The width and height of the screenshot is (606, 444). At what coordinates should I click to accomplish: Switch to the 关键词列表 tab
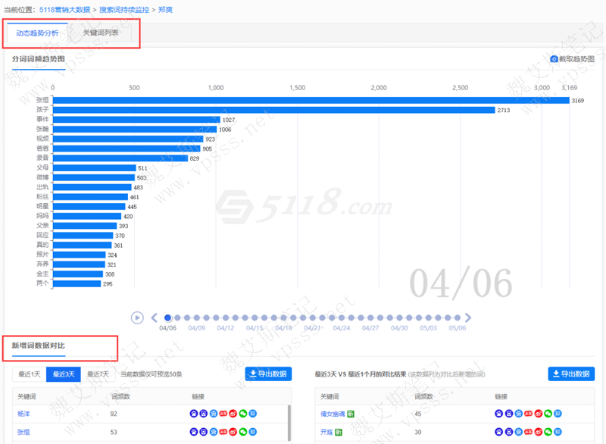coord(101,33)
